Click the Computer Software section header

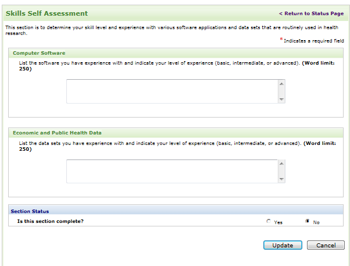[x=39, y=53]
